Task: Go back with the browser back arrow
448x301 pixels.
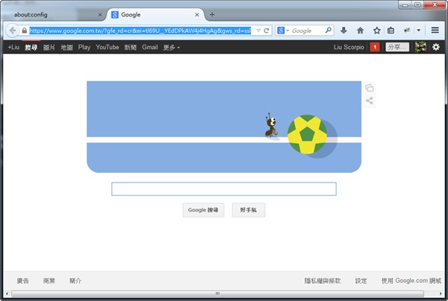Action: click(12, 31)
